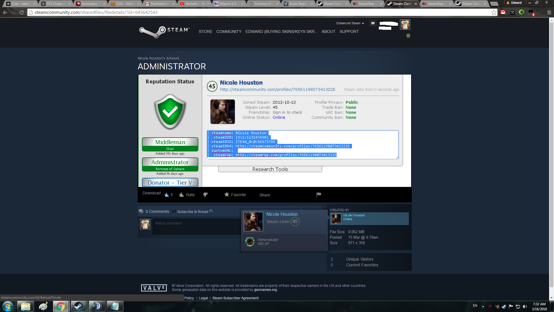
Task: Open Steam from the Windows taskbar
Action: click(x=78, y=306)
